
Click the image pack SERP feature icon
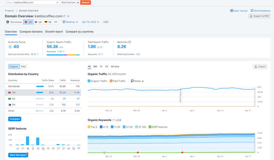(43, 148)
